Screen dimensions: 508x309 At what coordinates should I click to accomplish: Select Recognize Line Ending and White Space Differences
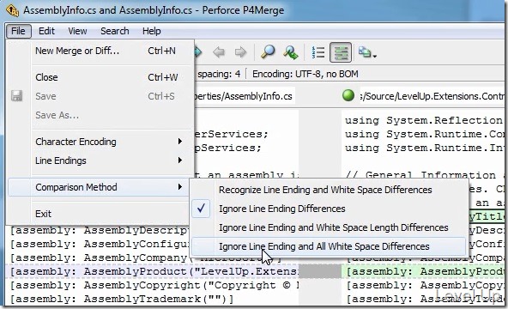(x=329, y=190)
